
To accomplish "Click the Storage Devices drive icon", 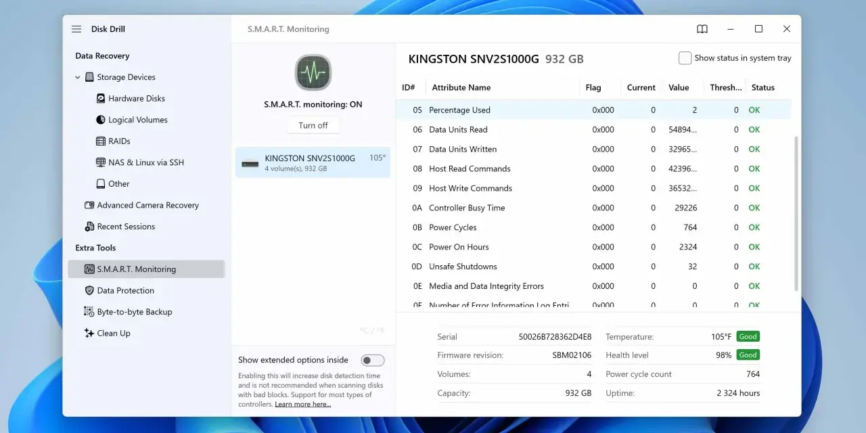I will pos(89,77).
